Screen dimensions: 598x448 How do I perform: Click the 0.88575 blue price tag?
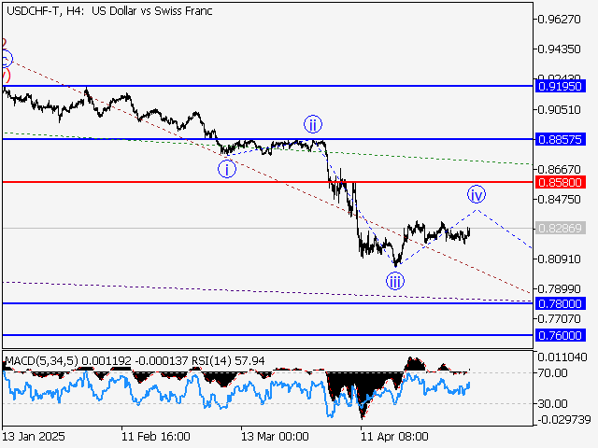click(561, 139)
